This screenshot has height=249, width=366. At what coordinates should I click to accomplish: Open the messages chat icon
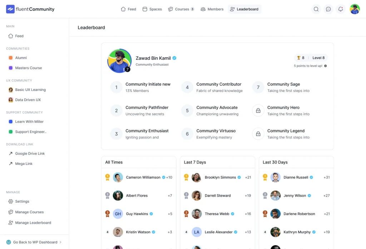click(x=328, y=9)
